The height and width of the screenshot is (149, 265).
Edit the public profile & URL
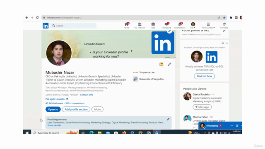pyautogui.click(x=224, y=31)
